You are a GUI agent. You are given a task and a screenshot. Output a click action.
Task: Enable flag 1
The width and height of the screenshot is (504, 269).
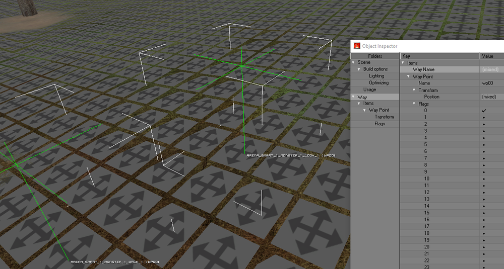484,117
